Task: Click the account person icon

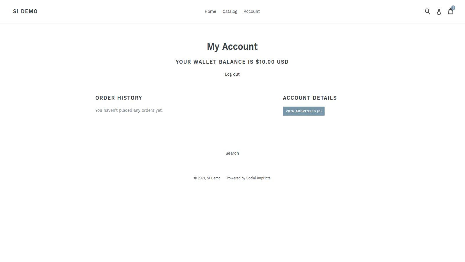Action: [439, 12]
